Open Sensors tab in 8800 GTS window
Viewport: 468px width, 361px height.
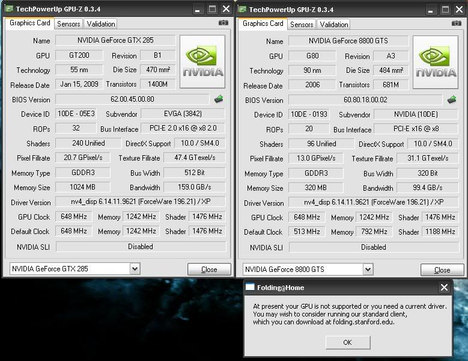point(302,25)
